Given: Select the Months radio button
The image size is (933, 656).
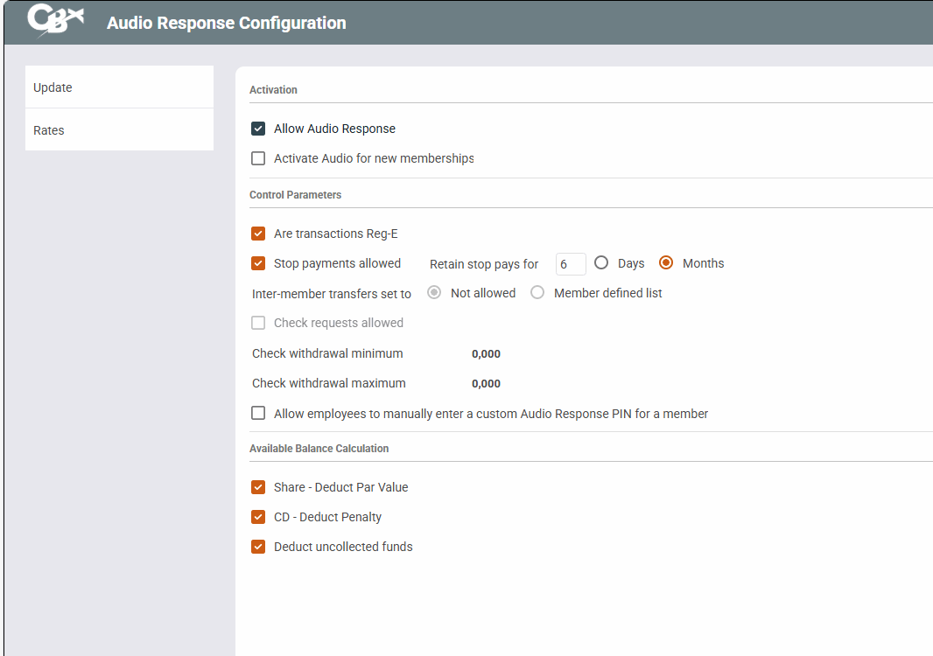Looking at the screenshot, I should (x=666, y=263).
